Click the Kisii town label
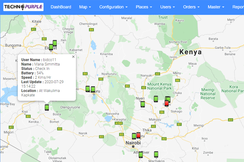Viewport: 244px width, 162px height. coord(25,111)
